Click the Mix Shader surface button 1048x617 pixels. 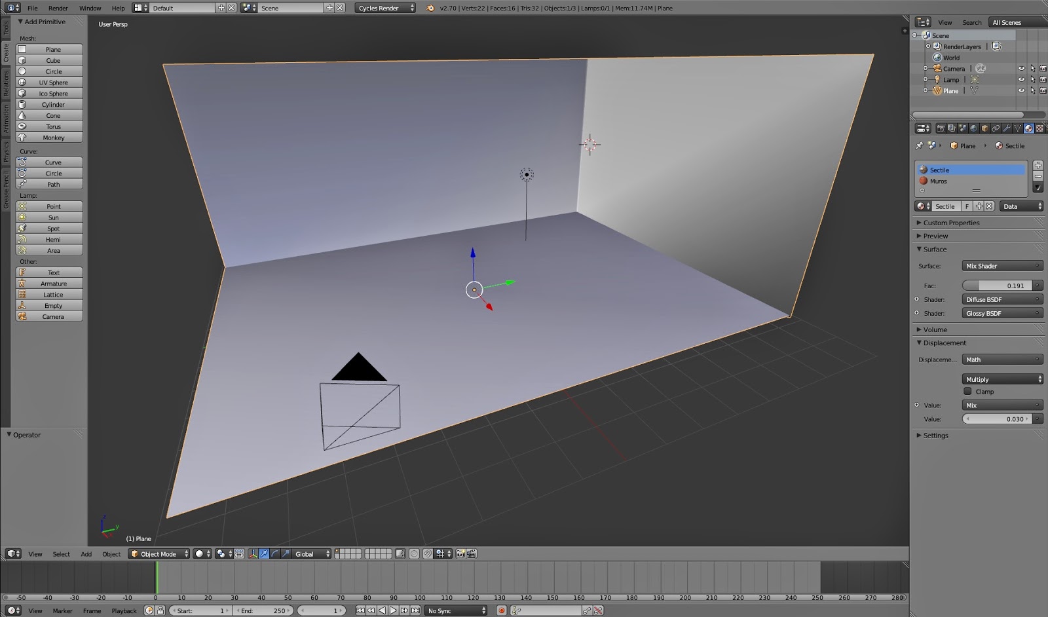coord(1001,266)
